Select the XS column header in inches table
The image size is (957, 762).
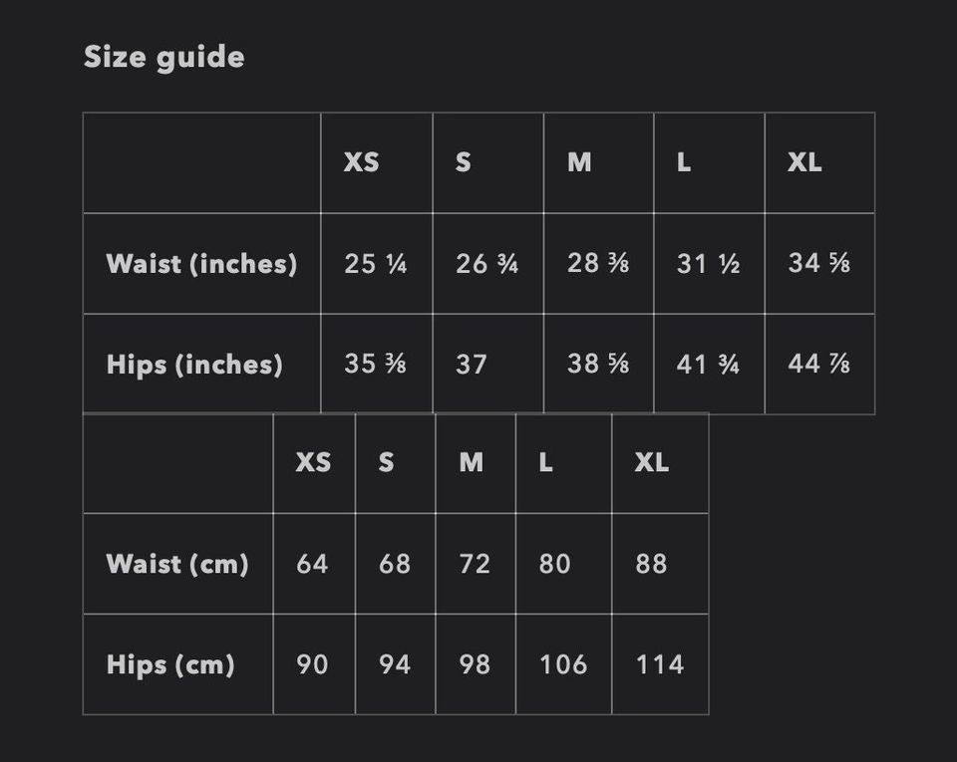(x=361, y=162)
